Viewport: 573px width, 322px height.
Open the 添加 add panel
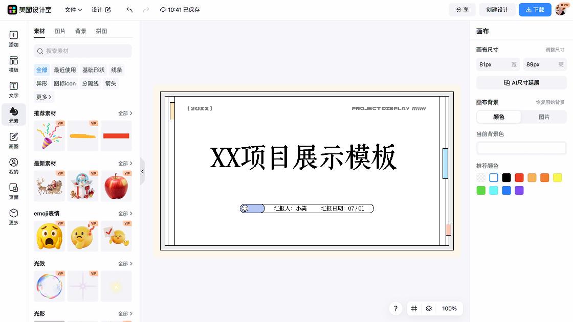pos(13,38)
